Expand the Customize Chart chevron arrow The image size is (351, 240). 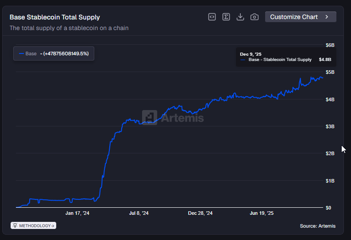[327, 17]
